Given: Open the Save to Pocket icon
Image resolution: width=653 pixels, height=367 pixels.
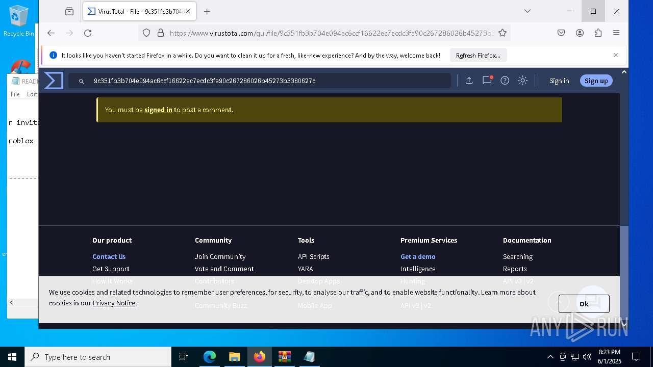Looking at the screenshot, I should (561, 33).
